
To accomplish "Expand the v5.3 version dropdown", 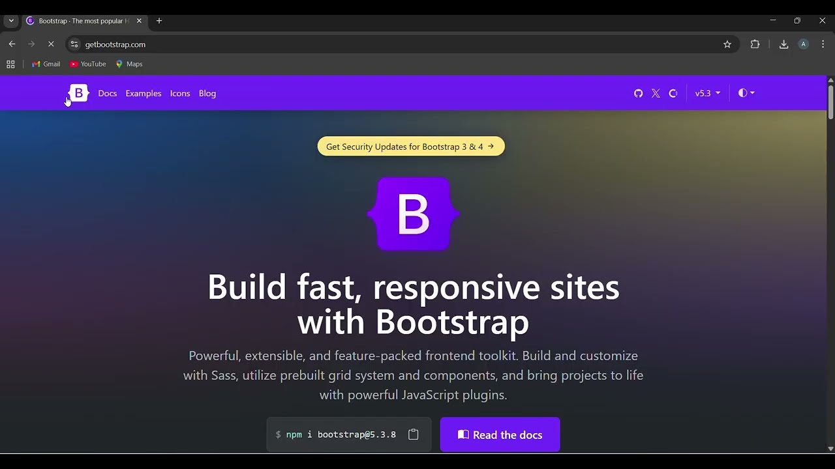I will click(708, 93).
